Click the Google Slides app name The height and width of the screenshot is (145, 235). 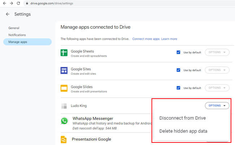click(82, 87)
